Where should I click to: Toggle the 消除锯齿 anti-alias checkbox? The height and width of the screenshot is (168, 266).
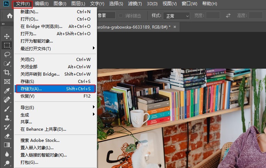click(121, 16)
